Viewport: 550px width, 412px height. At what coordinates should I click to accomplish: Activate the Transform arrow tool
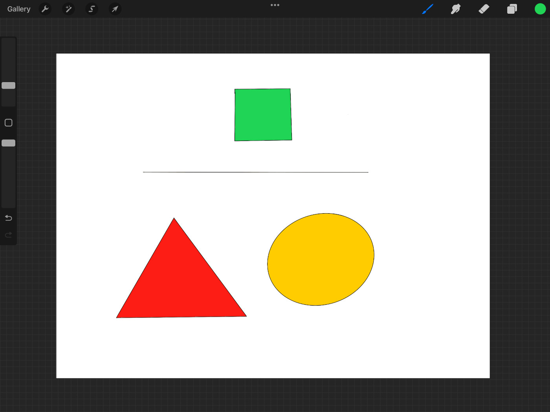pyautogui.click(x=115, y=9)
